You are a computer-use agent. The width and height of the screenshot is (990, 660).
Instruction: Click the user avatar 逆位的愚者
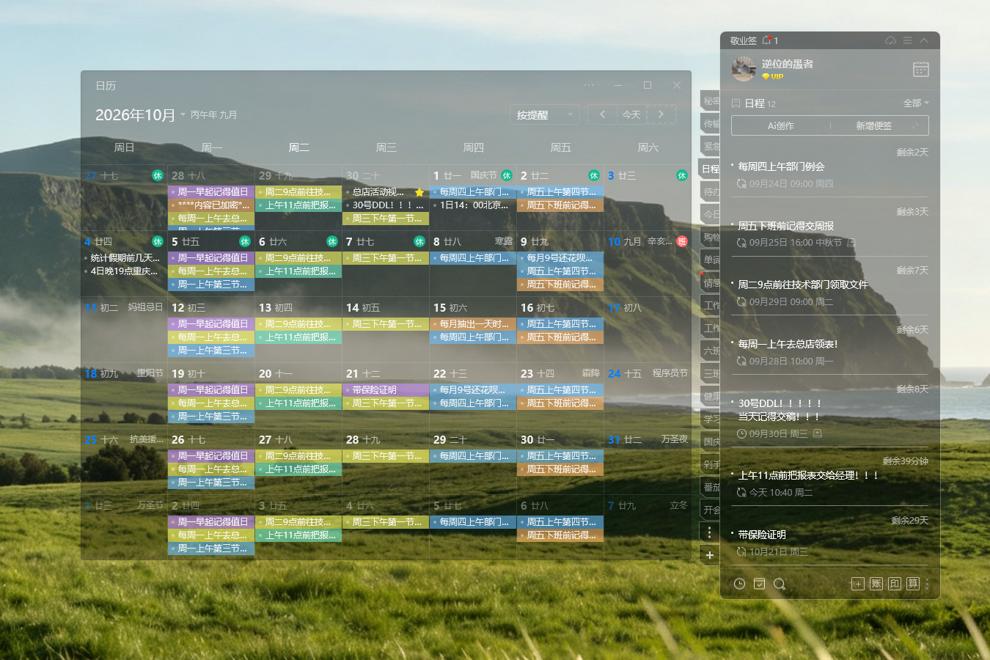pos(744,69)
